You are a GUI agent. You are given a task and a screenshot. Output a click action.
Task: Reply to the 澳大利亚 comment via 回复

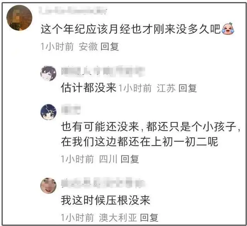(149, 218)
